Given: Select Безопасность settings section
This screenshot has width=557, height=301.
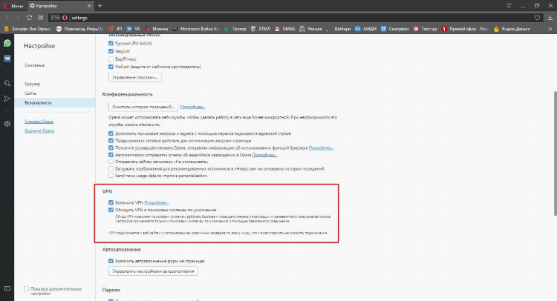Looking at the screenshot, I should point(55,103).
